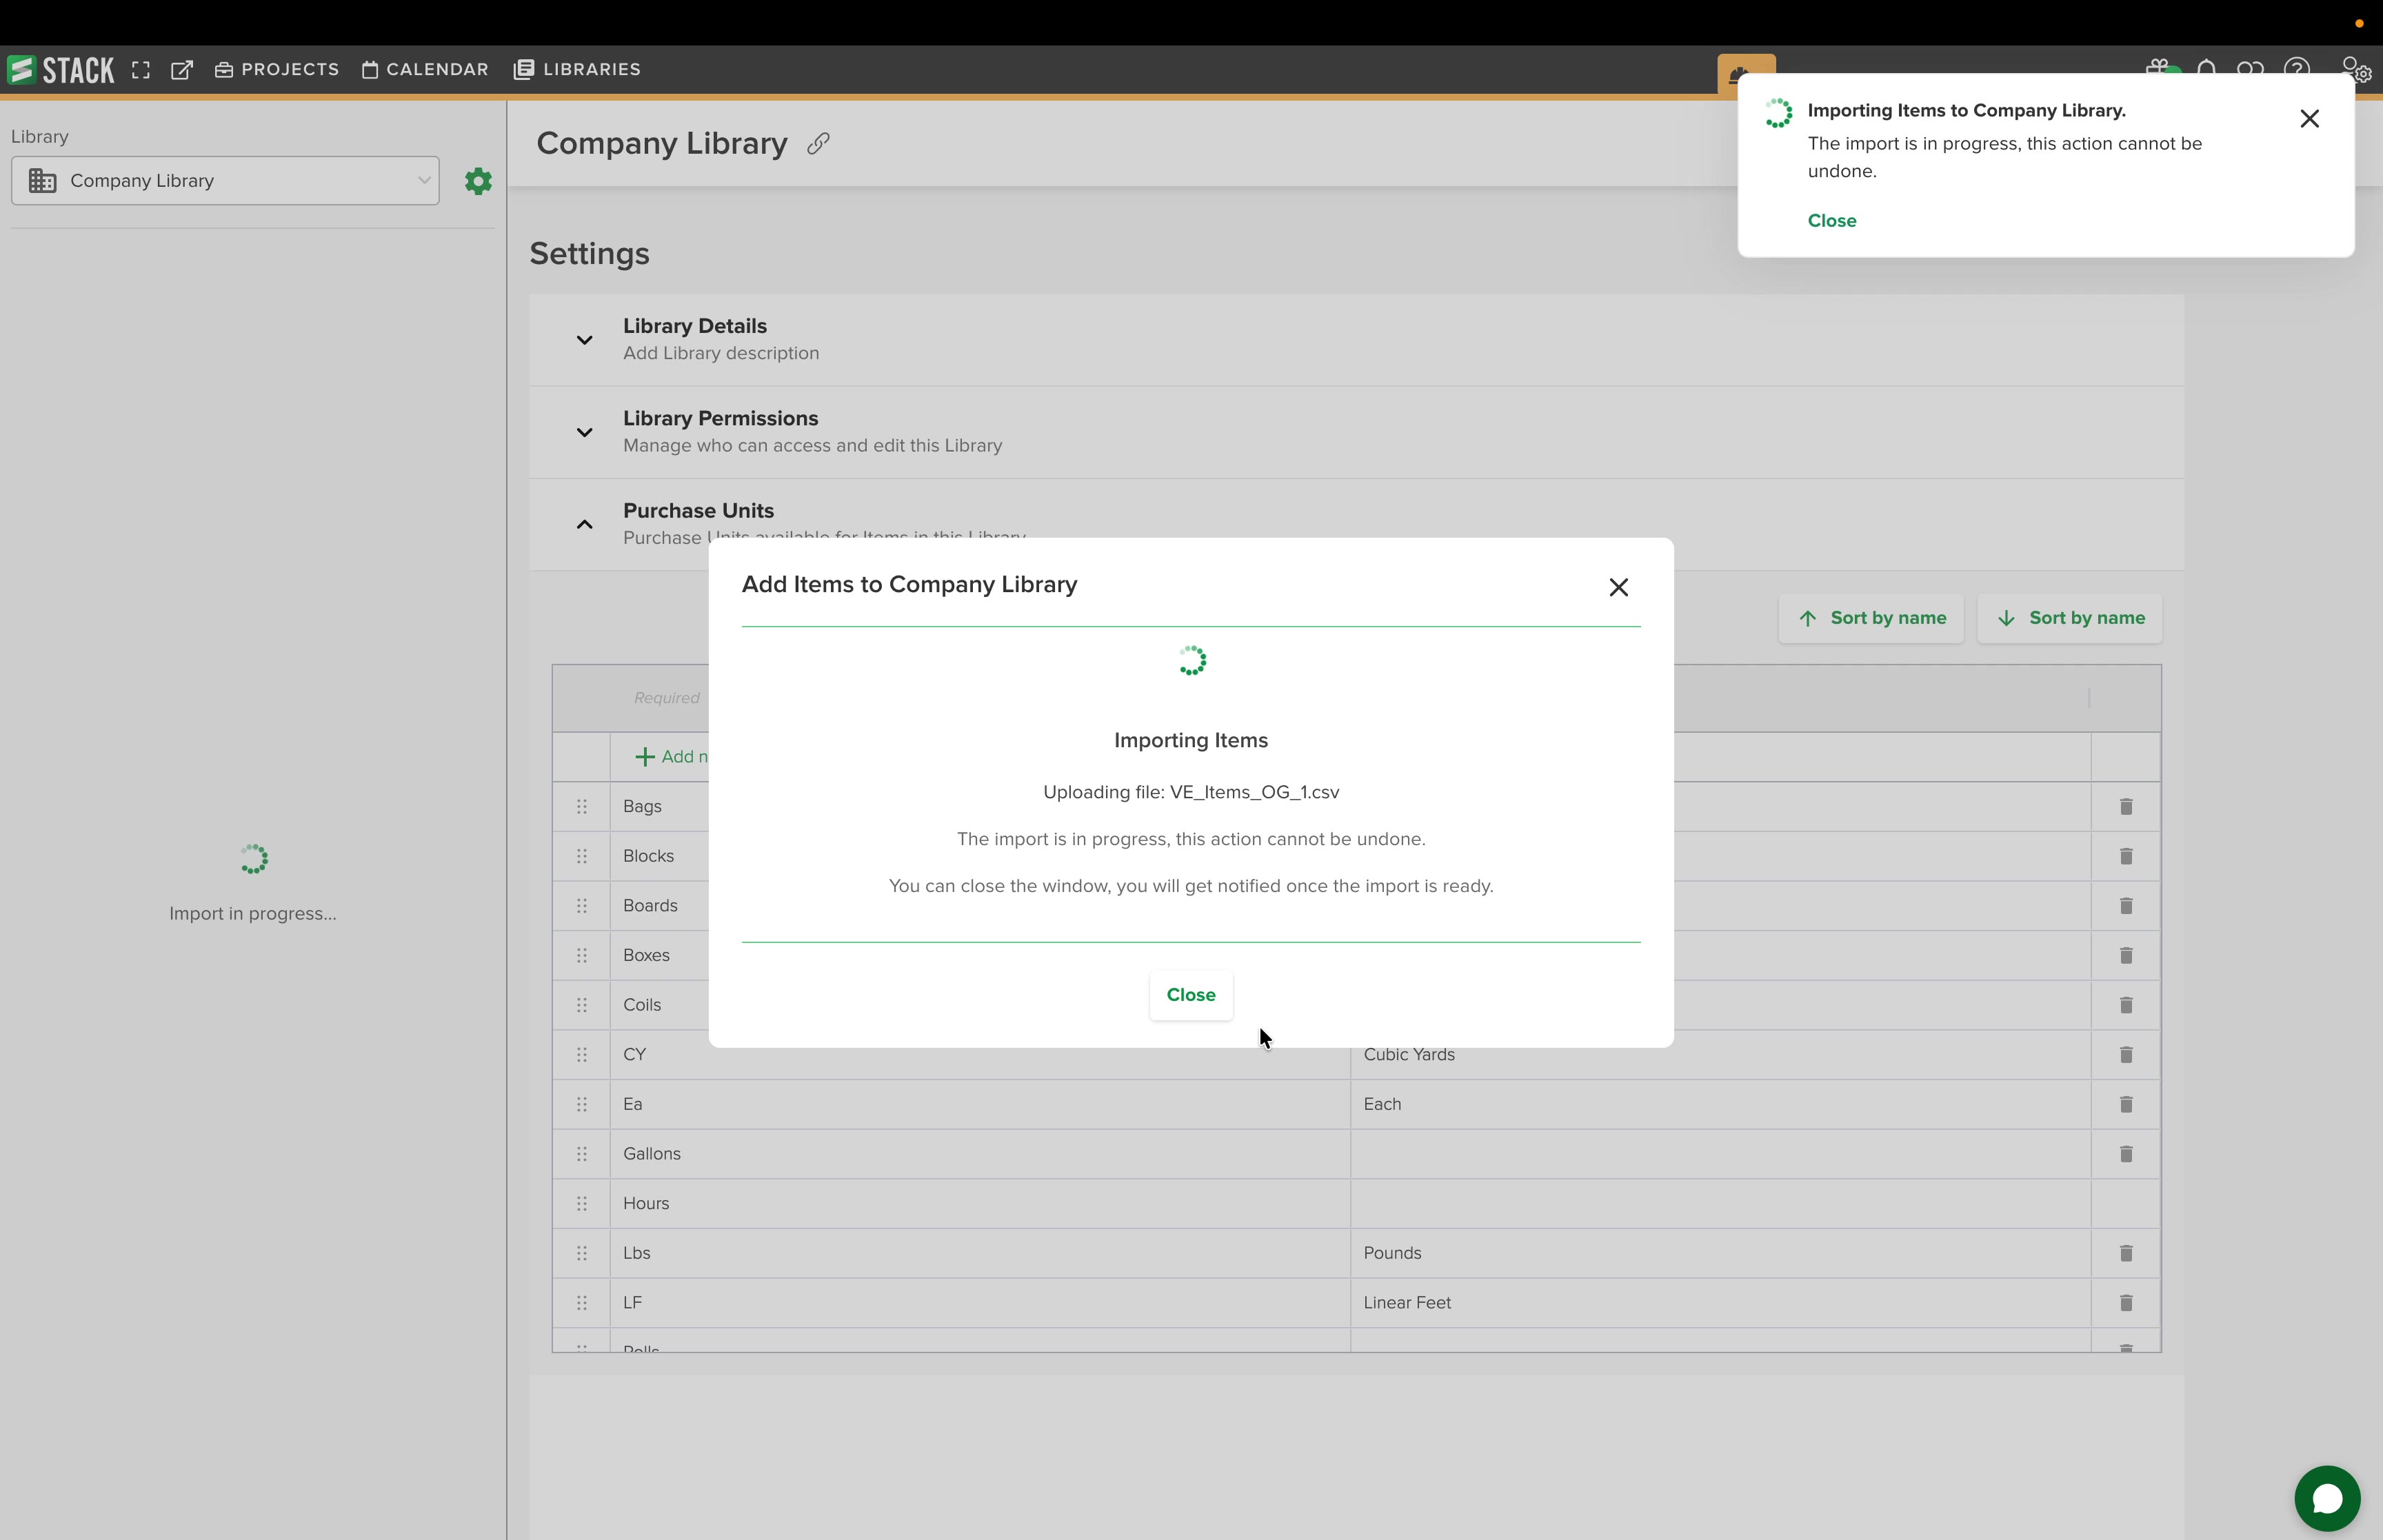This screenshot has width=2383, height=1540.
Task: Copy Company Library link icon
Action: pos(818,144)
